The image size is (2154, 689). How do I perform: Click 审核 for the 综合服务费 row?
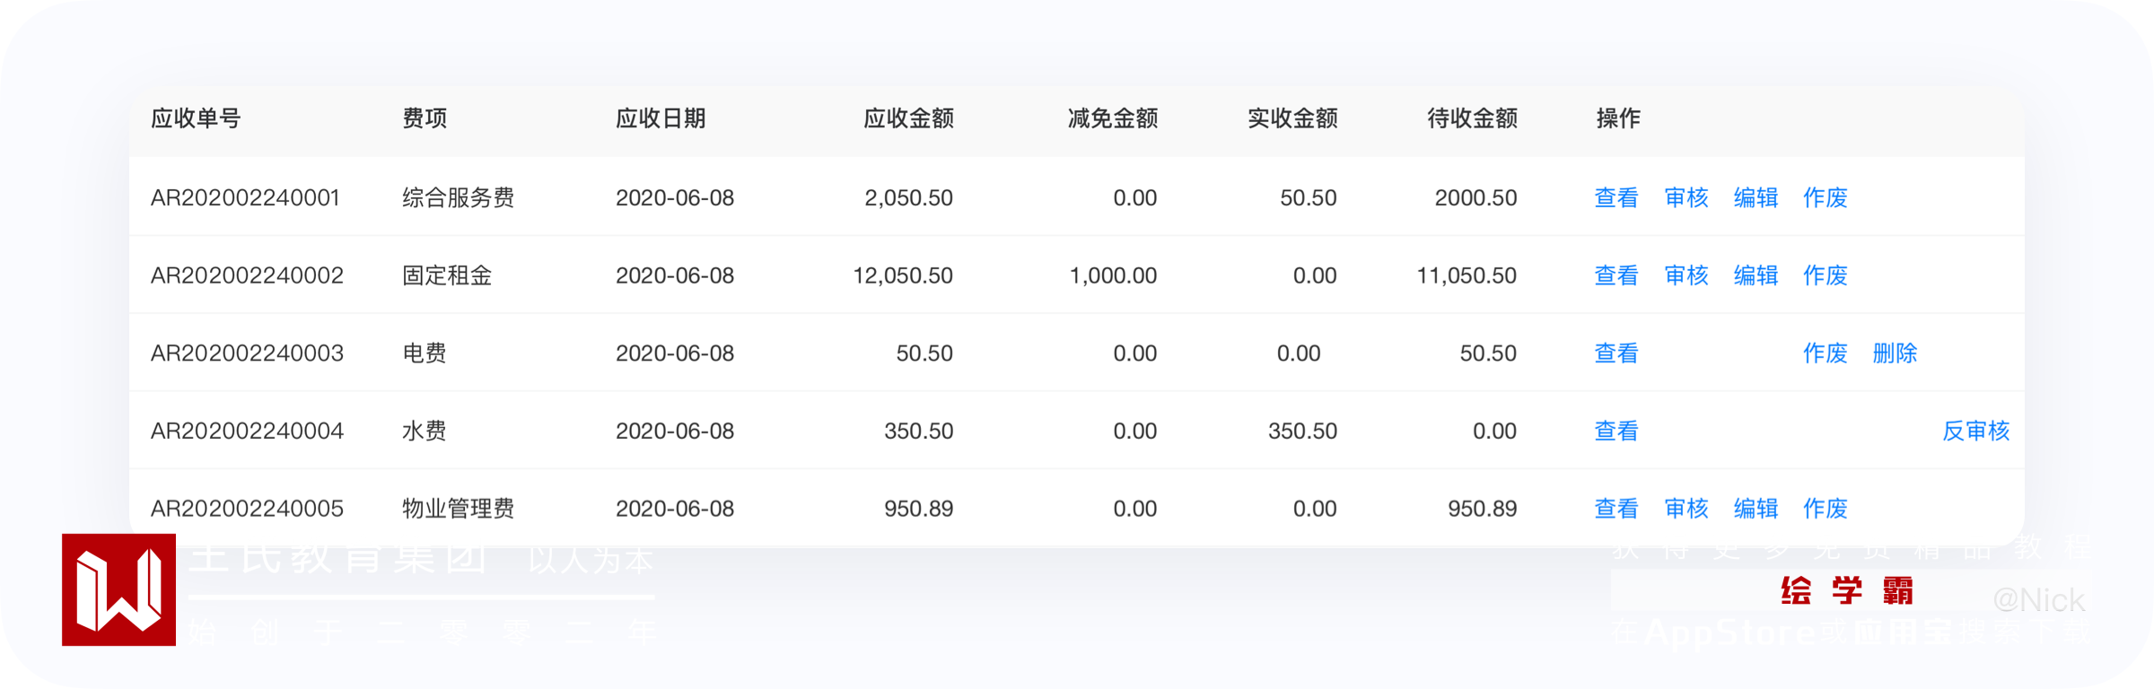pos(1686,197)
